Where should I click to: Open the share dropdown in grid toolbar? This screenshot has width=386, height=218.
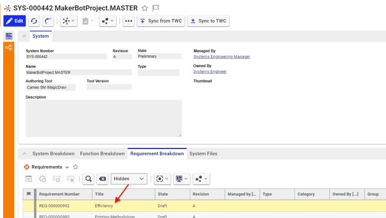[201, 179]
